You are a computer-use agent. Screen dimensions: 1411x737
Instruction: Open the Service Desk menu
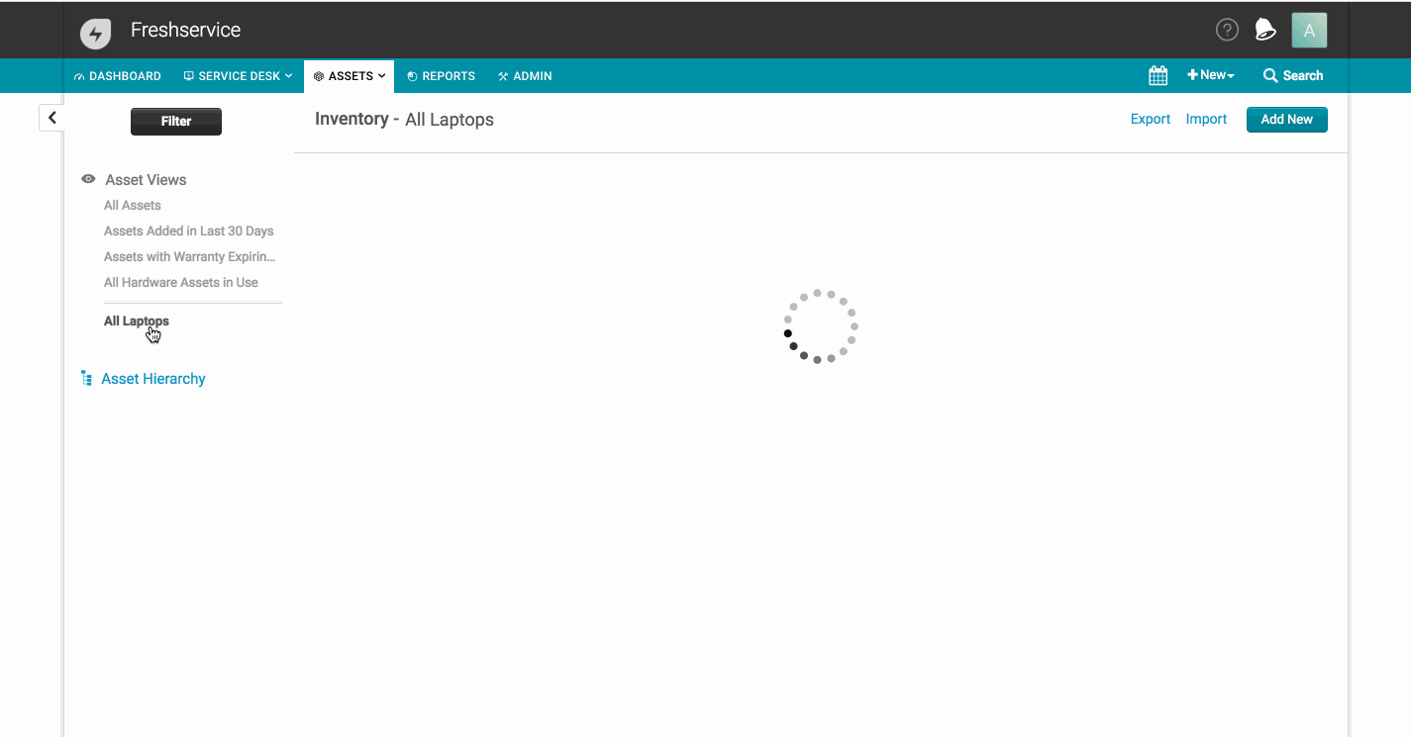click(238, 76)
